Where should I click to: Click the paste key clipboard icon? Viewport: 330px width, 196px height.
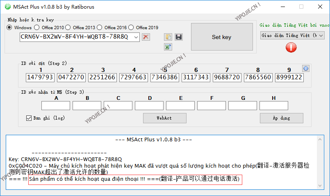[x=168, y=37]
